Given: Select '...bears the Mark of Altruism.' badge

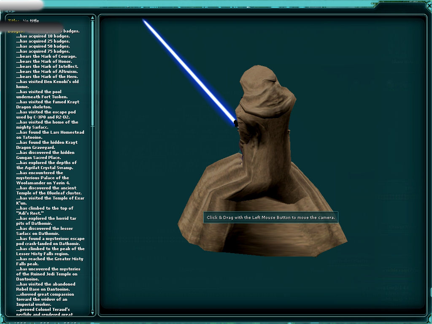Looking at the screenshot, I should (x=47, y=72).
